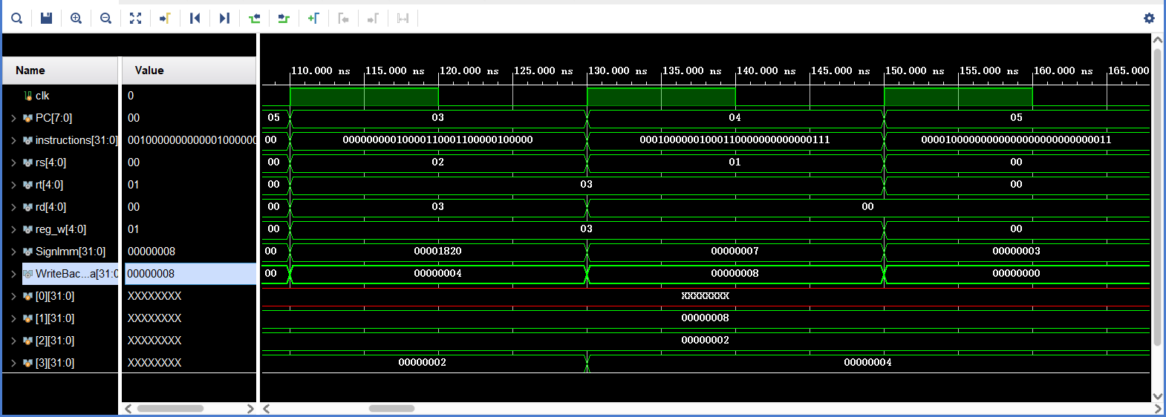The height and width of the screenshot is (417, 1166).
Task: Expand the SignImm[31:0] signal
Action: click(13, 252)
